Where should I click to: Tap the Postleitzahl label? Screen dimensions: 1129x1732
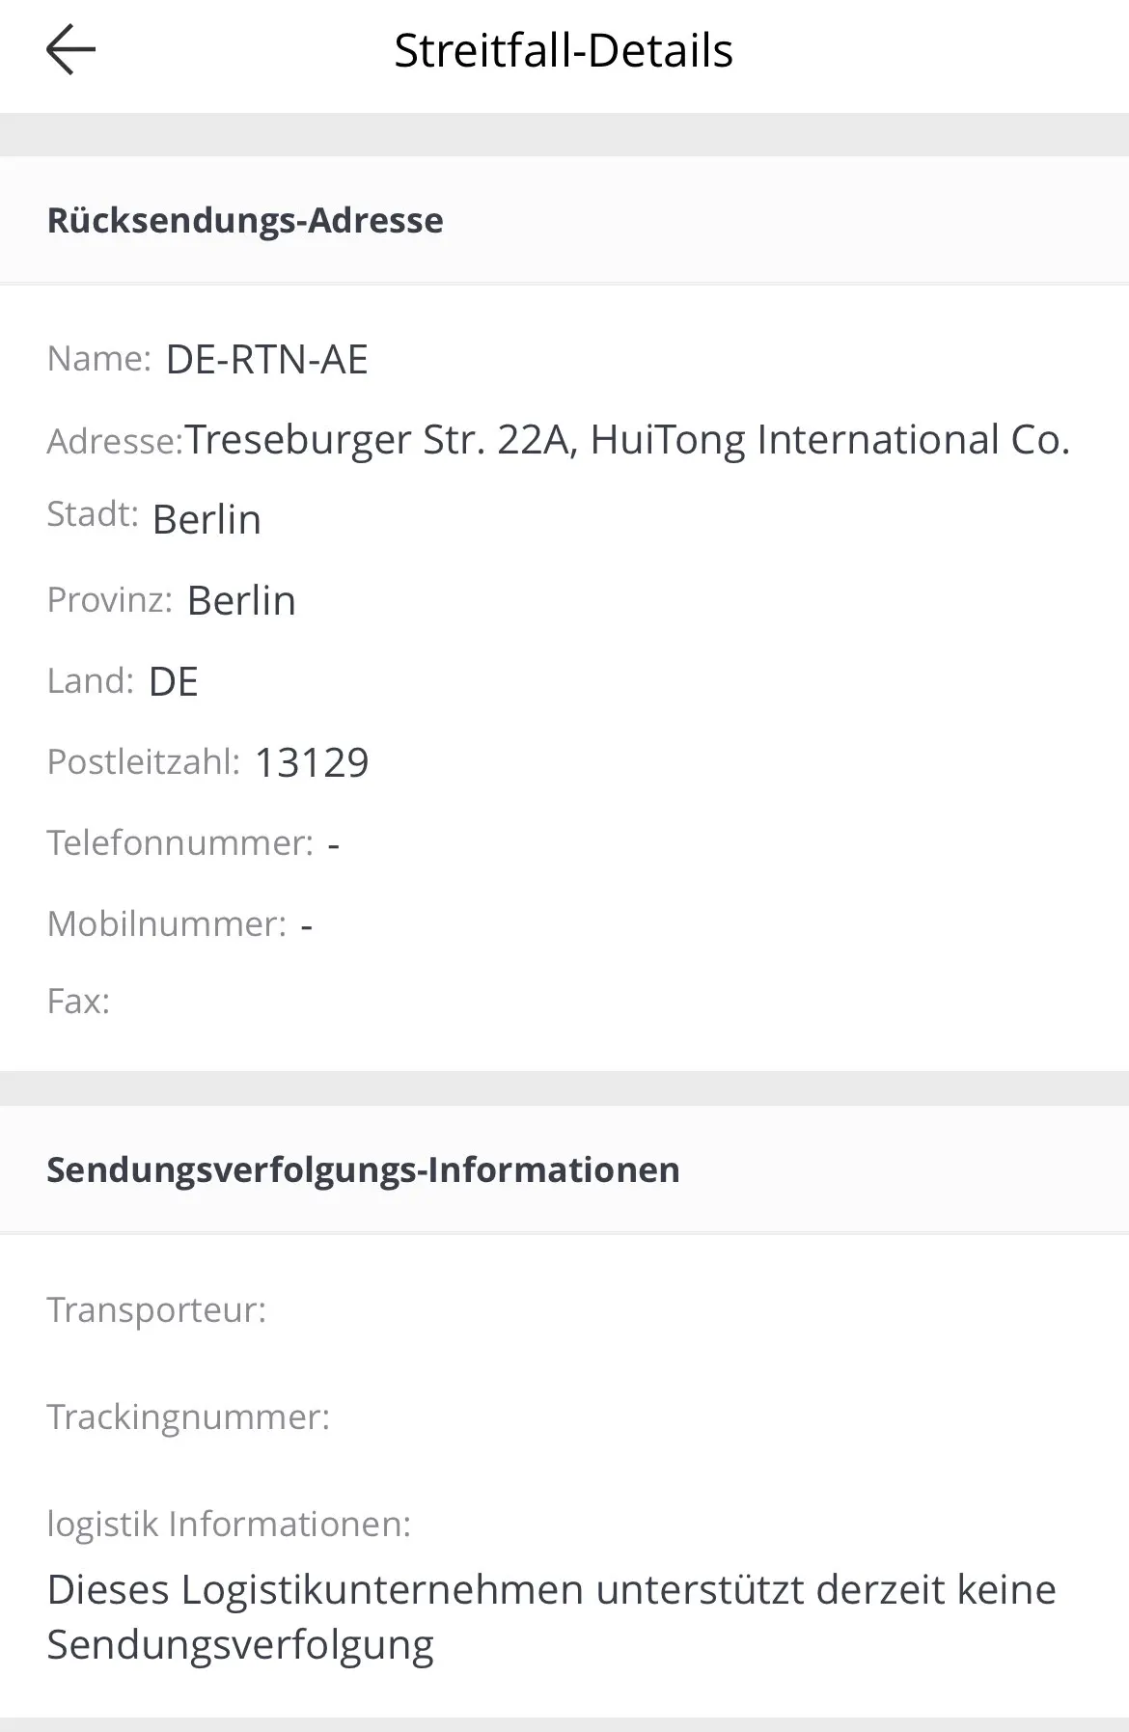click(143, 762)
